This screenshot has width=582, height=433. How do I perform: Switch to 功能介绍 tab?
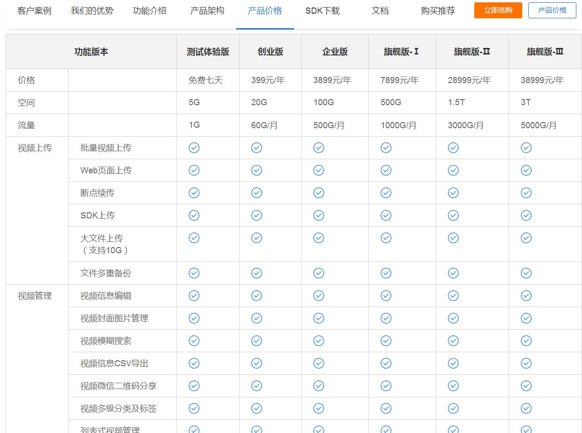click(x=150, y=10)
